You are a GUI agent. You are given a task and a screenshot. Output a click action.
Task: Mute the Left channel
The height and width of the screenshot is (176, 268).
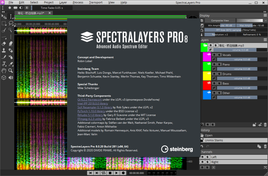click(203, 157)
